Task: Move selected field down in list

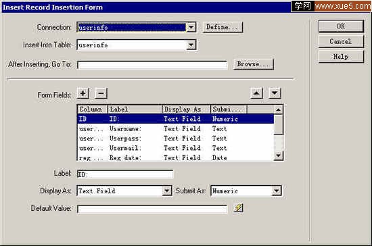Action: pyautogui.click(x=275, y=93)
